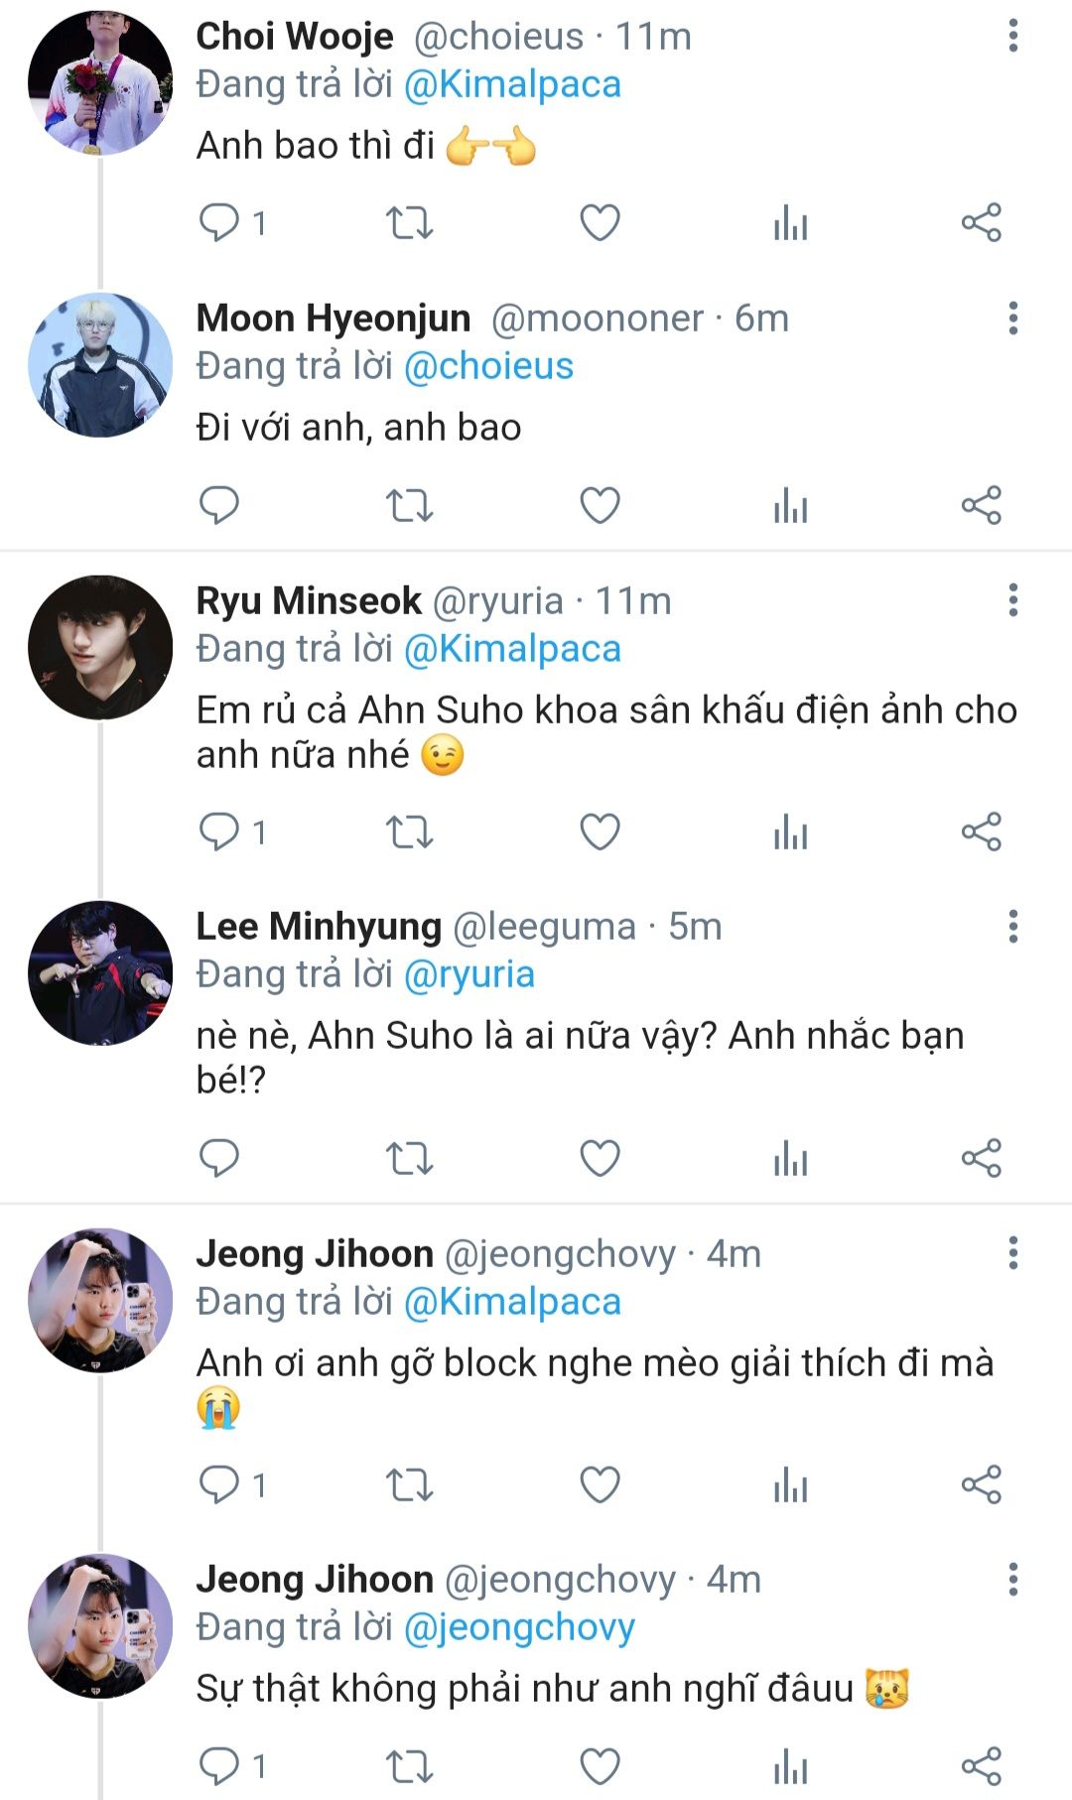Open @choieus mention in Moon Hyeonjun's reply
Viewport: 1072px width, 1800px height.
pyautogui.click(x=488, y=367)
